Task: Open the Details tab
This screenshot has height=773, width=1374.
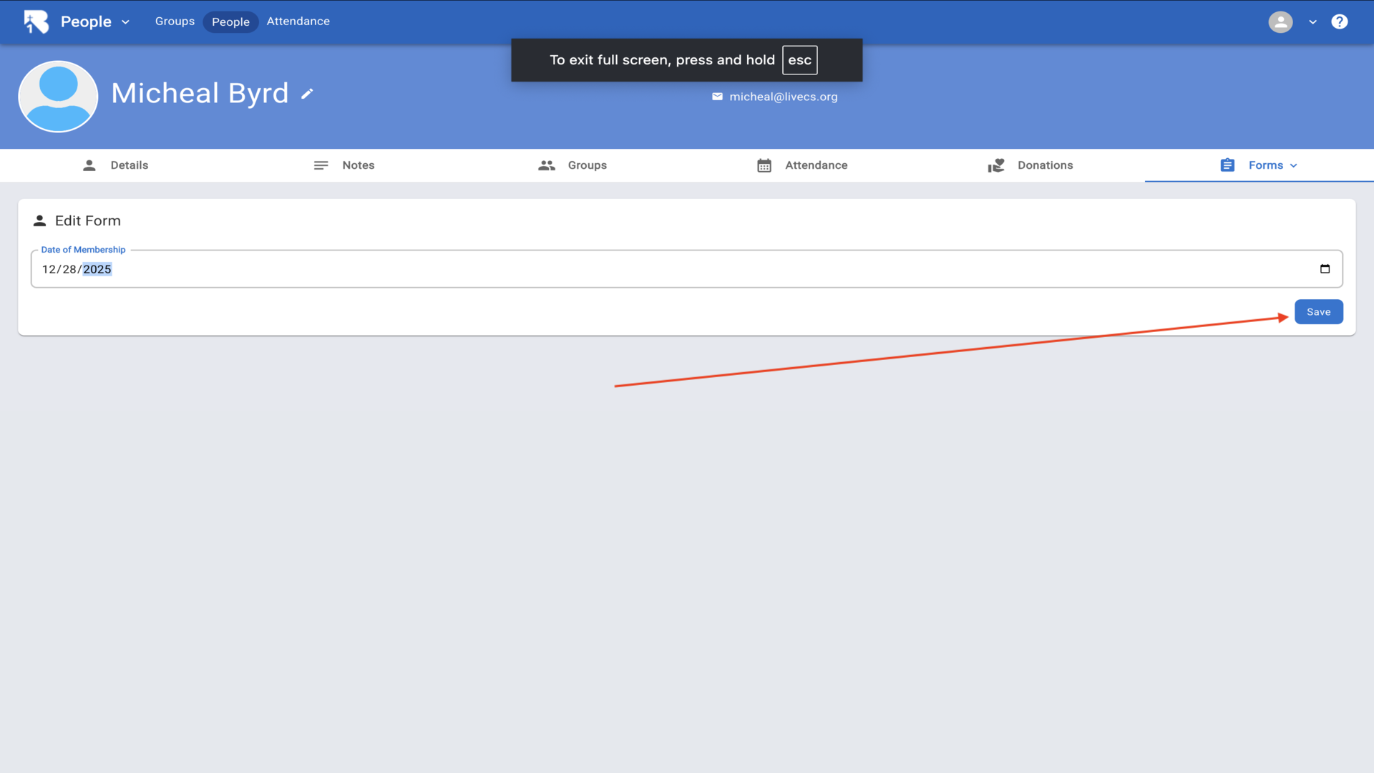Action: pyautogui.click(x=129, y=165)
